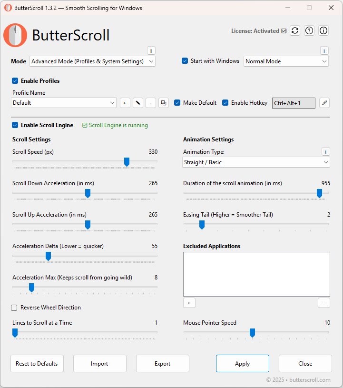This screenshot has width=343, height=388.
Task: Close the ButterScroll window with X
Action: (x=331, y=8)
